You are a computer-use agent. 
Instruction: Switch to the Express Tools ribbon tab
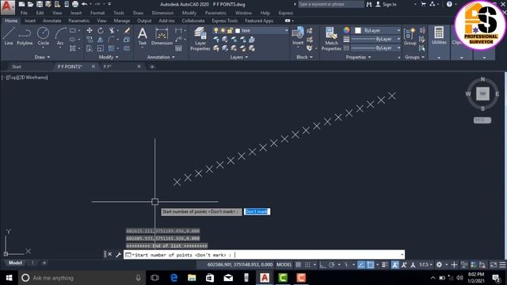(224, 21)
